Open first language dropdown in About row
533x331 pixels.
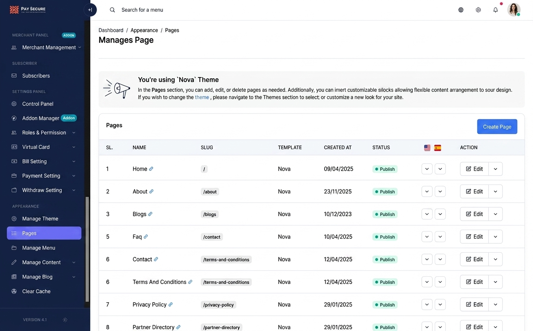(x=427, y=191)
